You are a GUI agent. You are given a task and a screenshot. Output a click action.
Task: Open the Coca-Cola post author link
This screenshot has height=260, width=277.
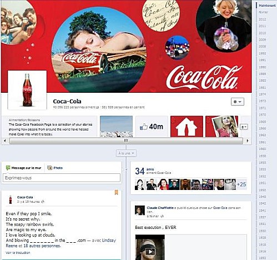point(25,197)
